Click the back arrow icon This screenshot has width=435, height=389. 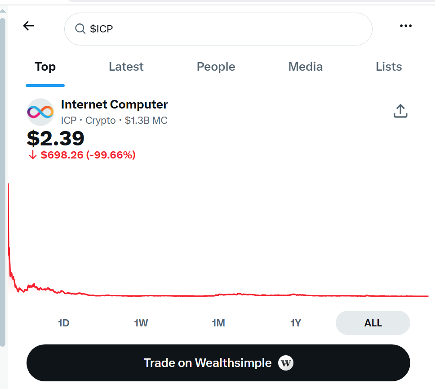(x=29, y=26)
